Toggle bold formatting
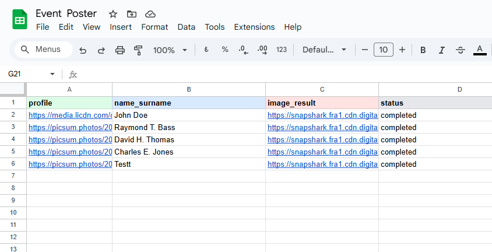 tap(423, 50)
